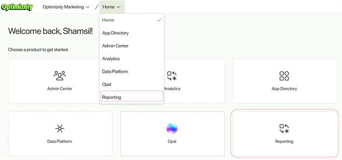This screenshot has height=160, width=342.
Task: Open the Admin Center people icon
Action: click(59, 76)
